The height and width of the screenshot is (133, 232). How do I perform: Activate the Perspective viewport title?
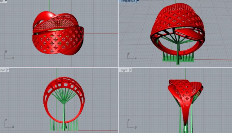(127, 1)
